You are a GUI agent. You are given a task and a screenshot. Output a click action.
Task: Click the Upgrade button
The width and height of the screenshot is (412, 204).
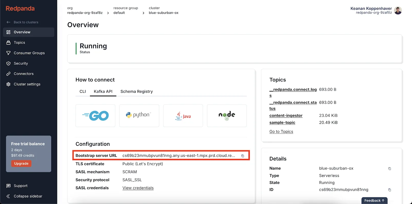[21, 164]
